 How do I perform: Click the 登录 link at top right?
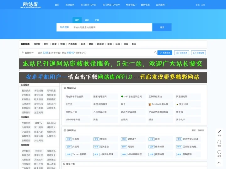click(197, 5)
